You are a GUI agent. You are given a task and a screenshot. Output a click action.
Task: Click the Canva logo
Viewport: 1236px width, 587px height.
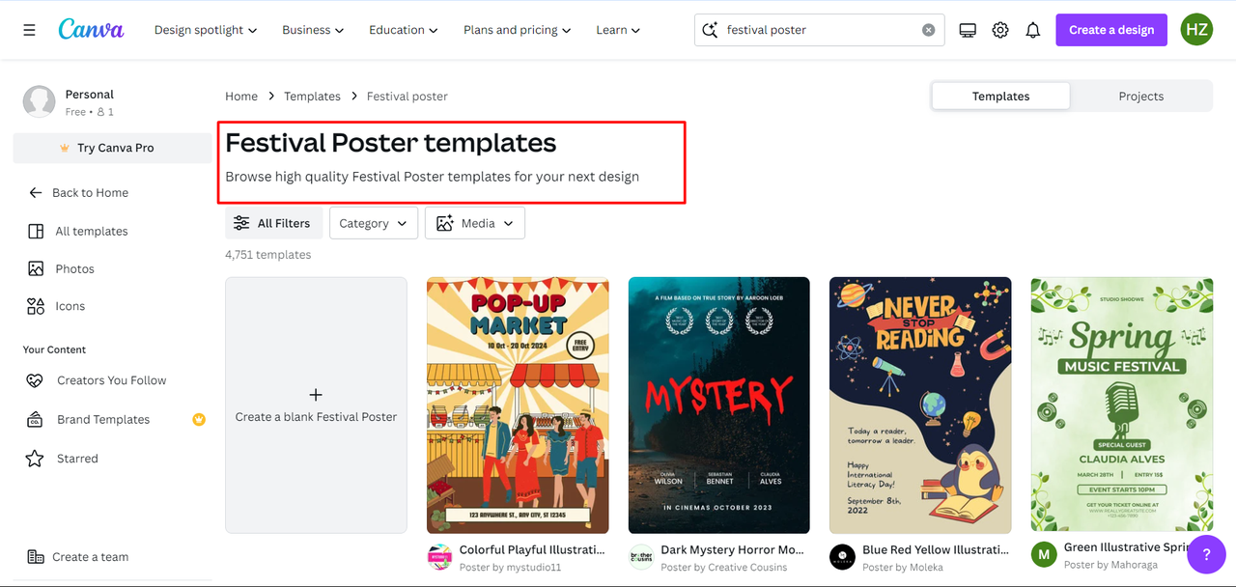91,29
